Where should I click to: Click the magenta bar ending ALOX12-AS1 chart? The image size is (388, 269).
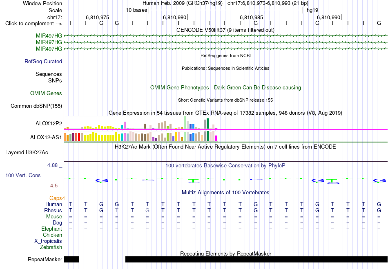click(216, 138)
